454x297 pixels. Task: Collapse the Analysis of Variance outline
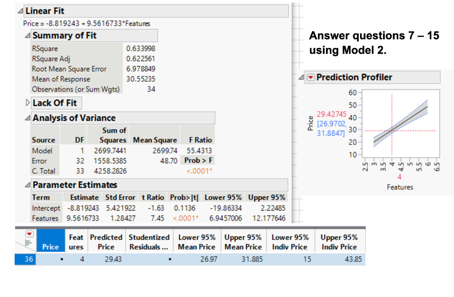pyautogui.click(x=27, y=118)
